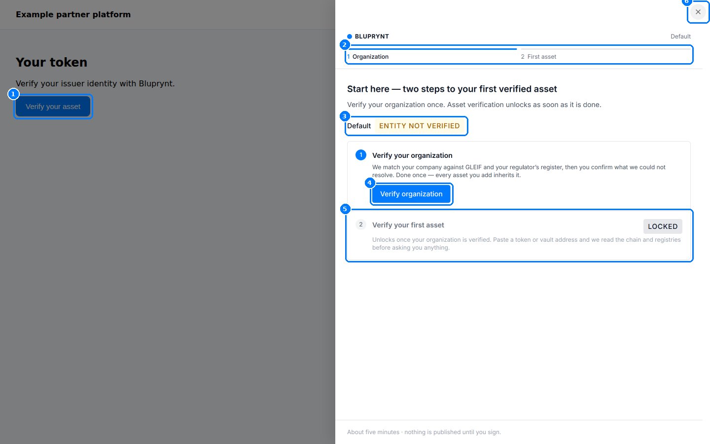
Task: Click the Your token heading
Action: point(51,62)
